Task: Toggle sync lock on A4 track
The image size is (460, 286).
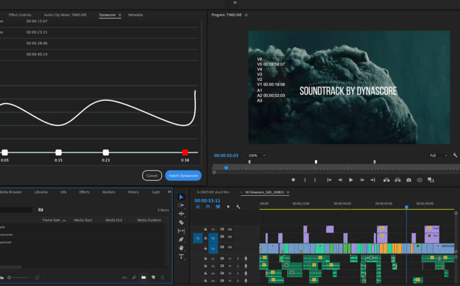Action: [222, 281]
